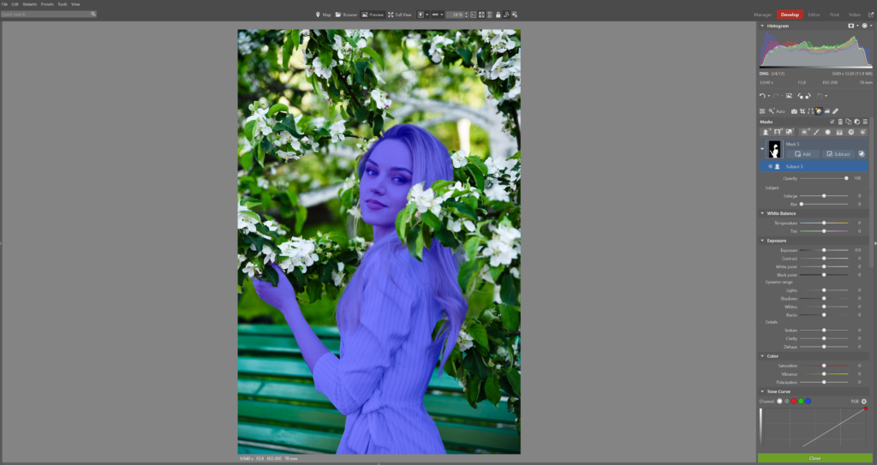Select the retouch bandage tool
The image size is (877, 465).
pos(835,111)
